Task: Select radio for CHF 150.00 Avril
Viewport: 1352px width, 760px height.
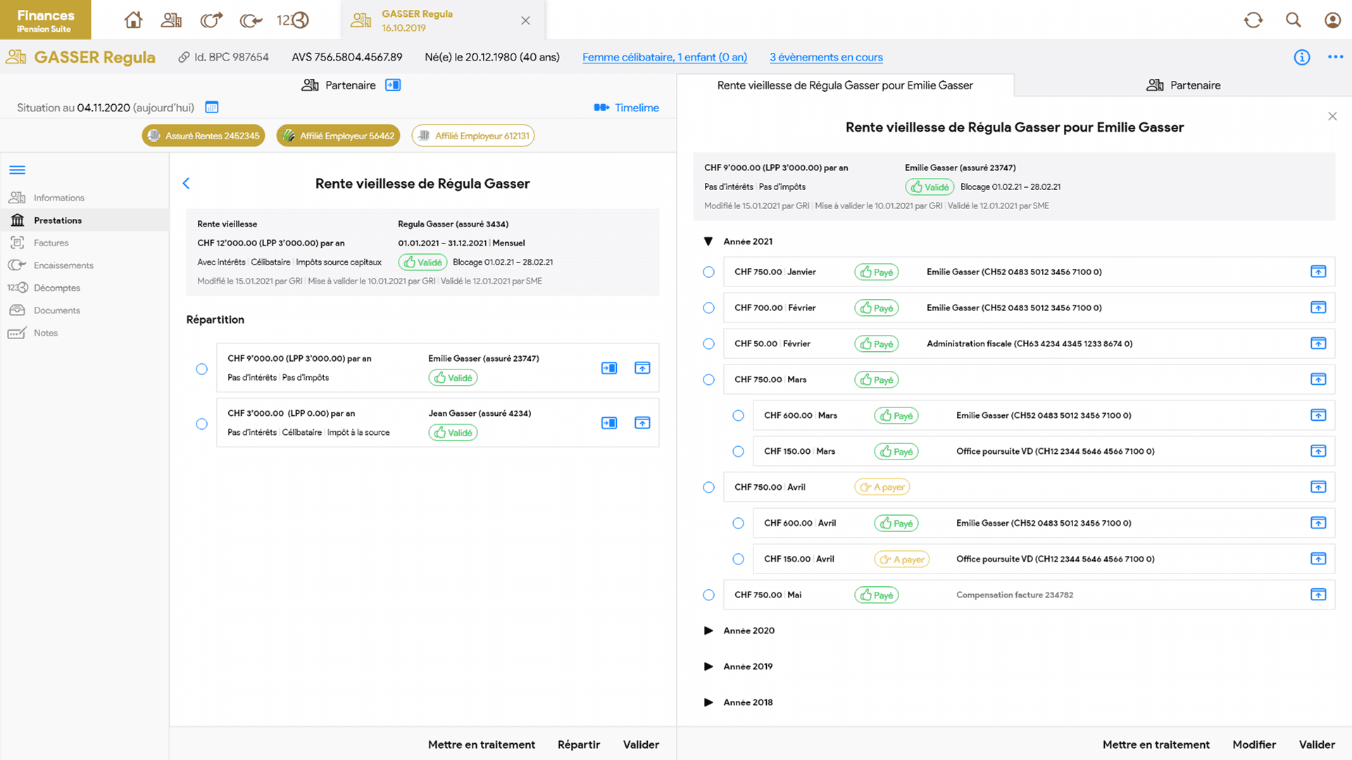Action: click(738, 559)
